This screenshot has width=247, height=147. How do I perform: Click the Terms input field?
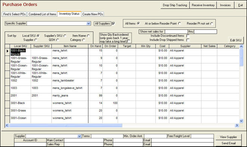(x=107, y=136)
